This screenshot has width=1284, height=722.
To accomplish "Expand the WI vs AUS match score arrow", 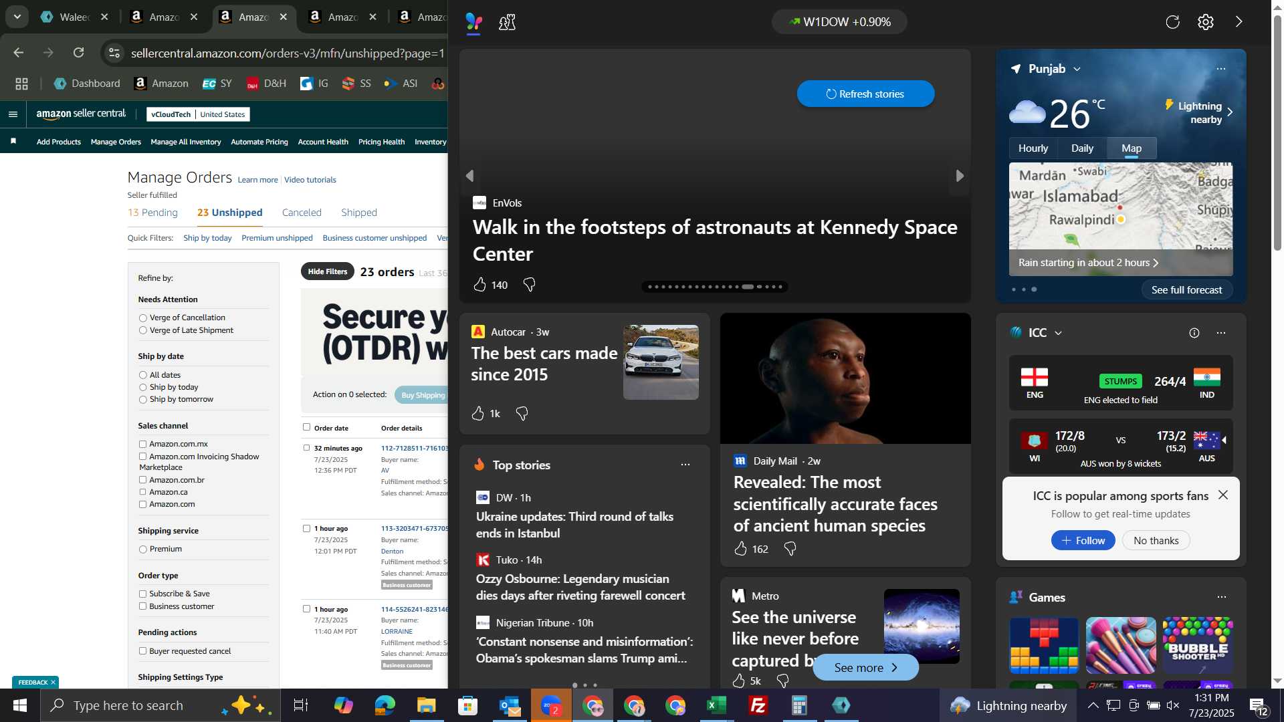I will 1224,440.
